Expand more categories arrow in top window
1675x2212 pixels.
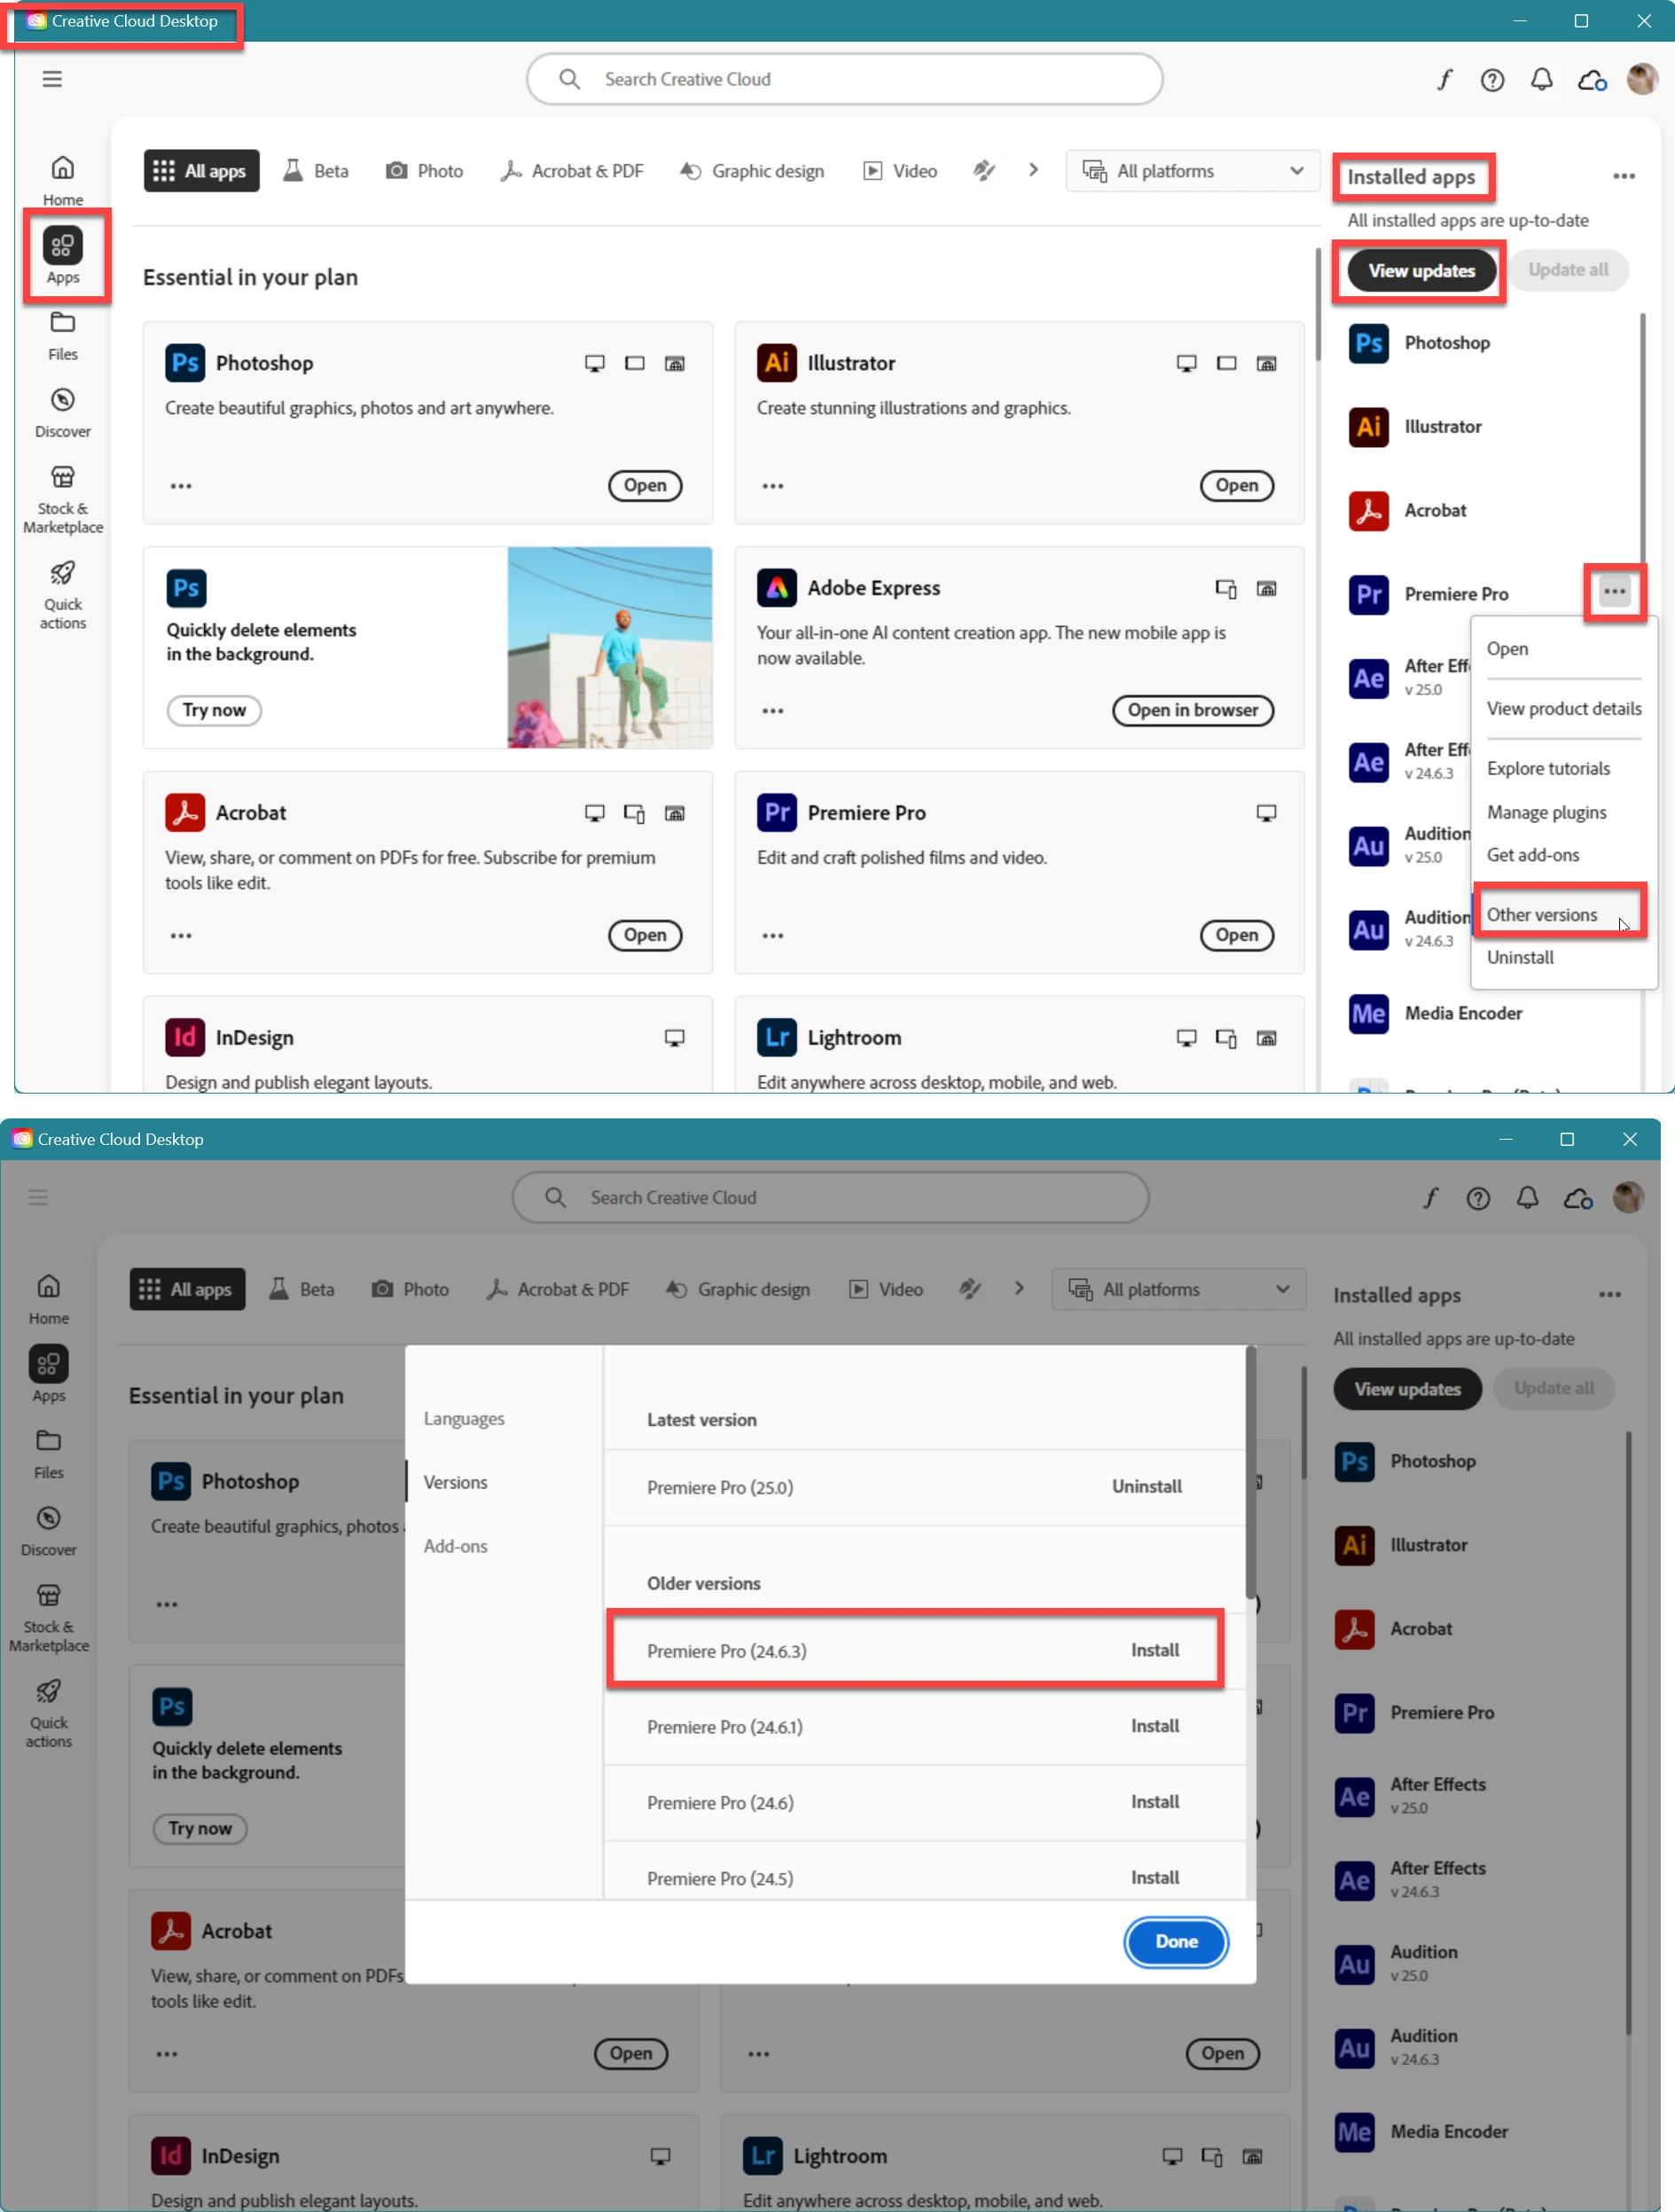(1033, 170)
